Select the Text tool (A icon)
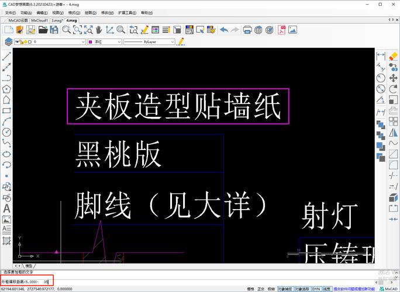The width and height of the screenshot is (400, 292). pos(7,208)
